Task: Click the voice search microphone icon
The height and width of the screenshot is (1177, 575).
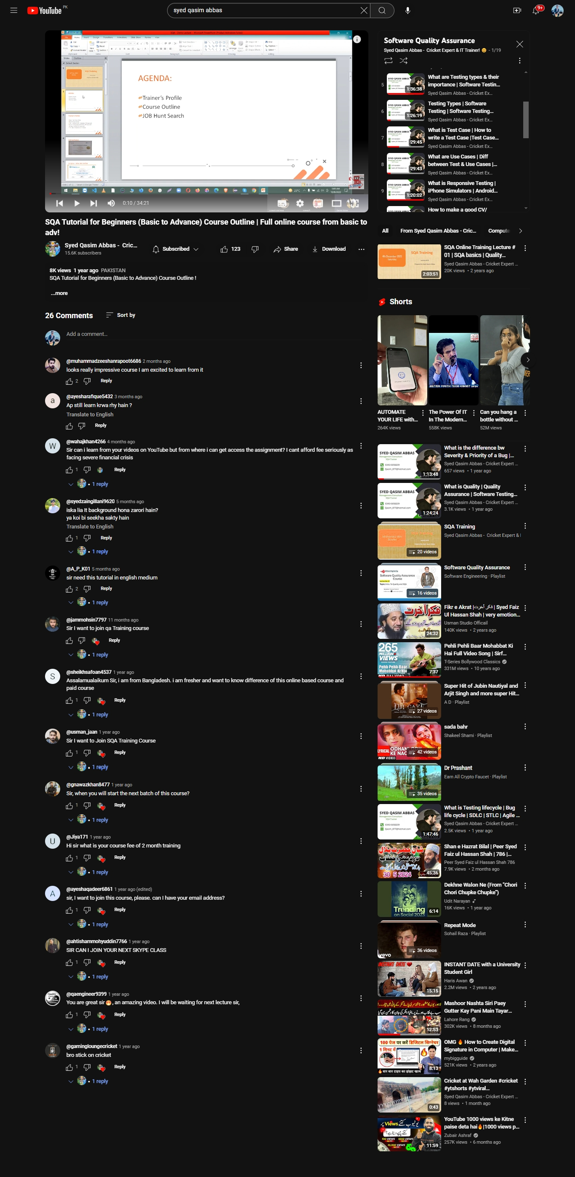Action: pos(407,10)
